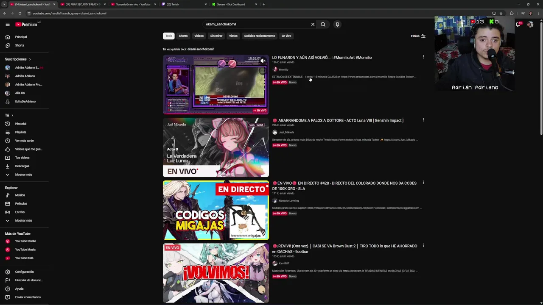Image resolution: width=543 pixels, height=305 pixels.
Task: Open YouTube notifications bell
Action: click(x=518, y=25)
